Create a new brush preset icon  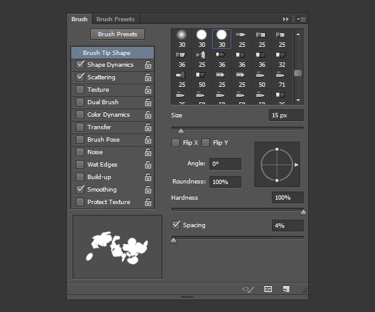[286, 289]
